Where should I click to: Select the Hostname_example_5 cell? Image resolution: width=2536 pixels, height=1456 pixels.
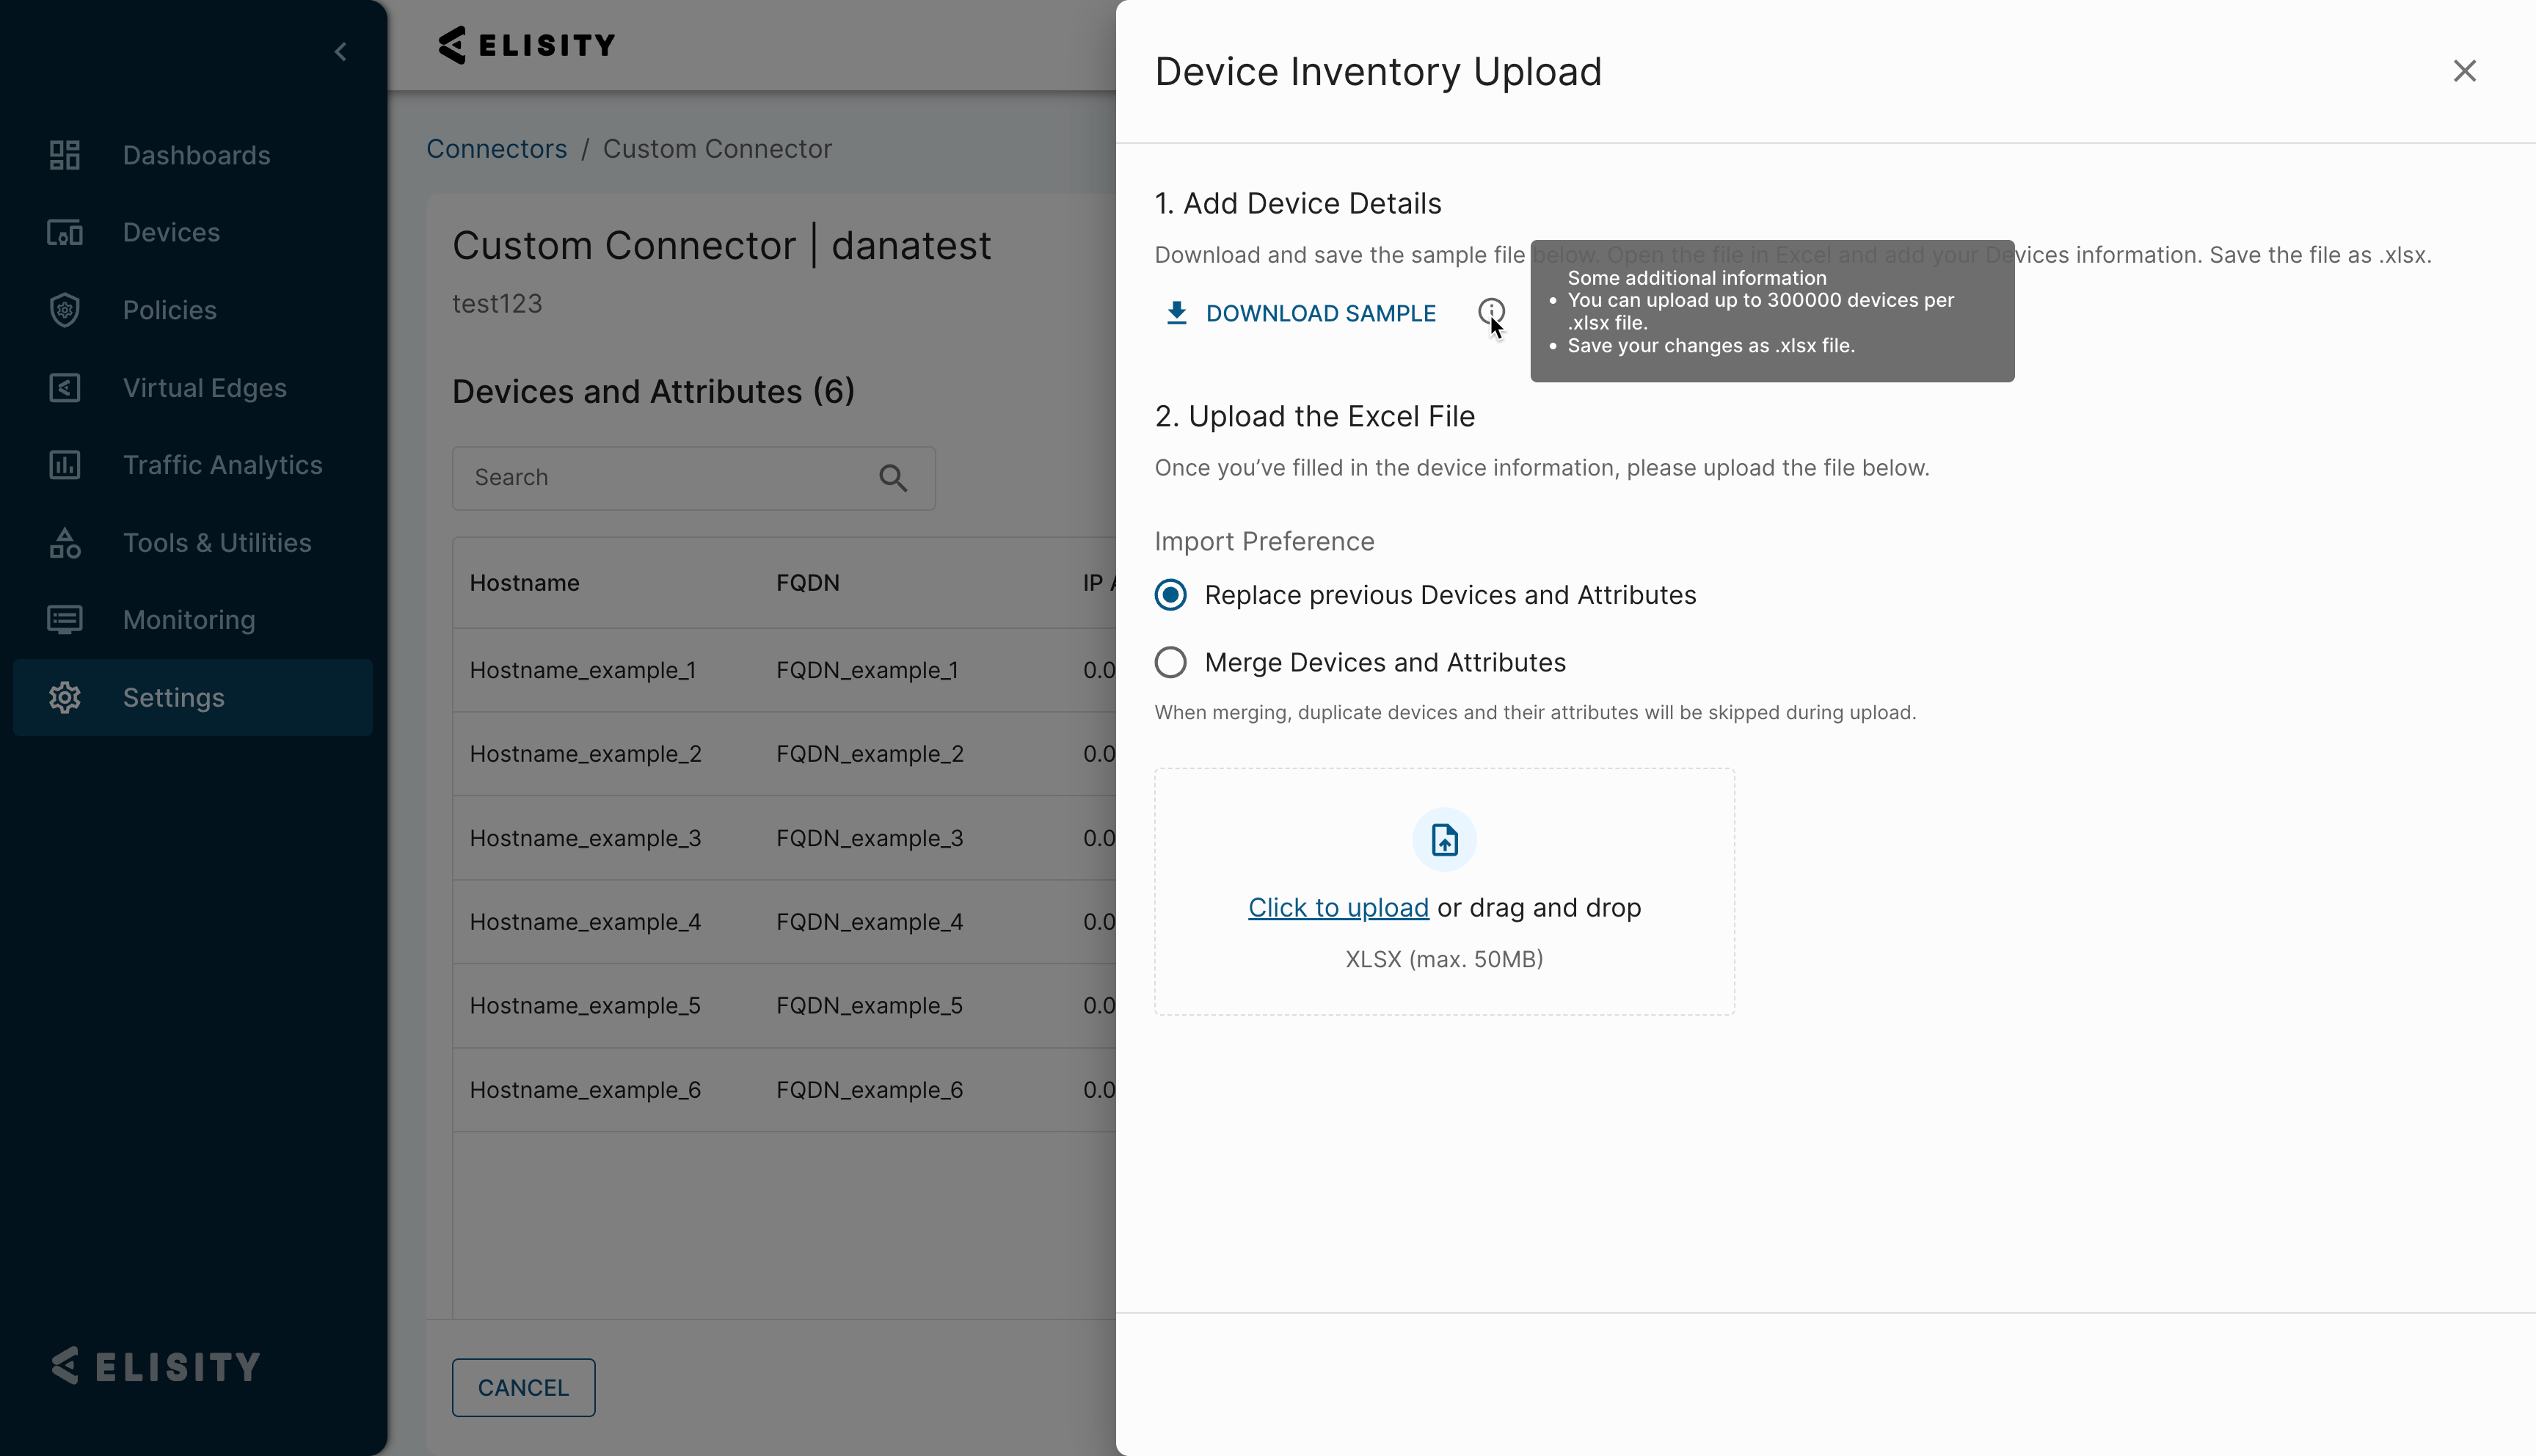pyautogui.click(x=586, y=1006)
